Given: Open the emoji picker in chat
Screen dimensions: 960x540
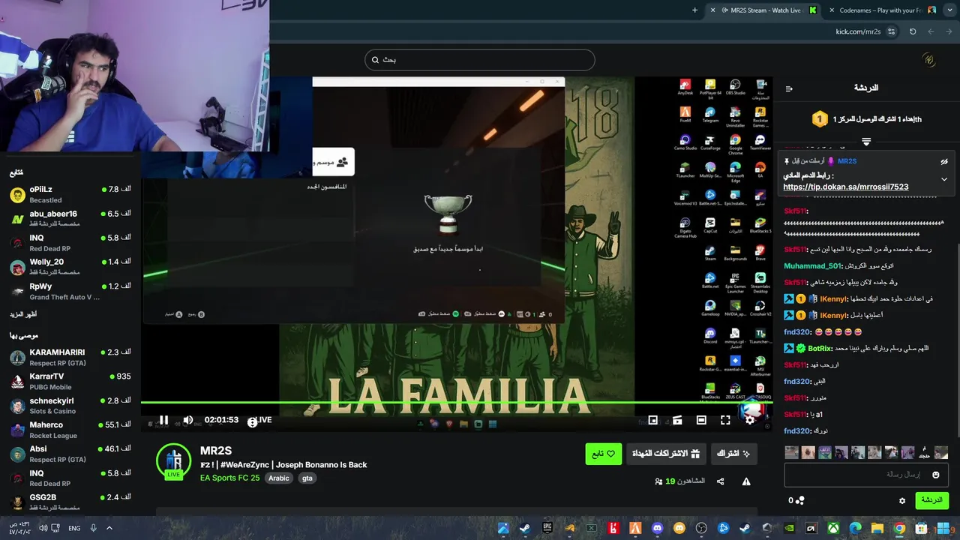Looking at the screenshot, I should [936, 475].
